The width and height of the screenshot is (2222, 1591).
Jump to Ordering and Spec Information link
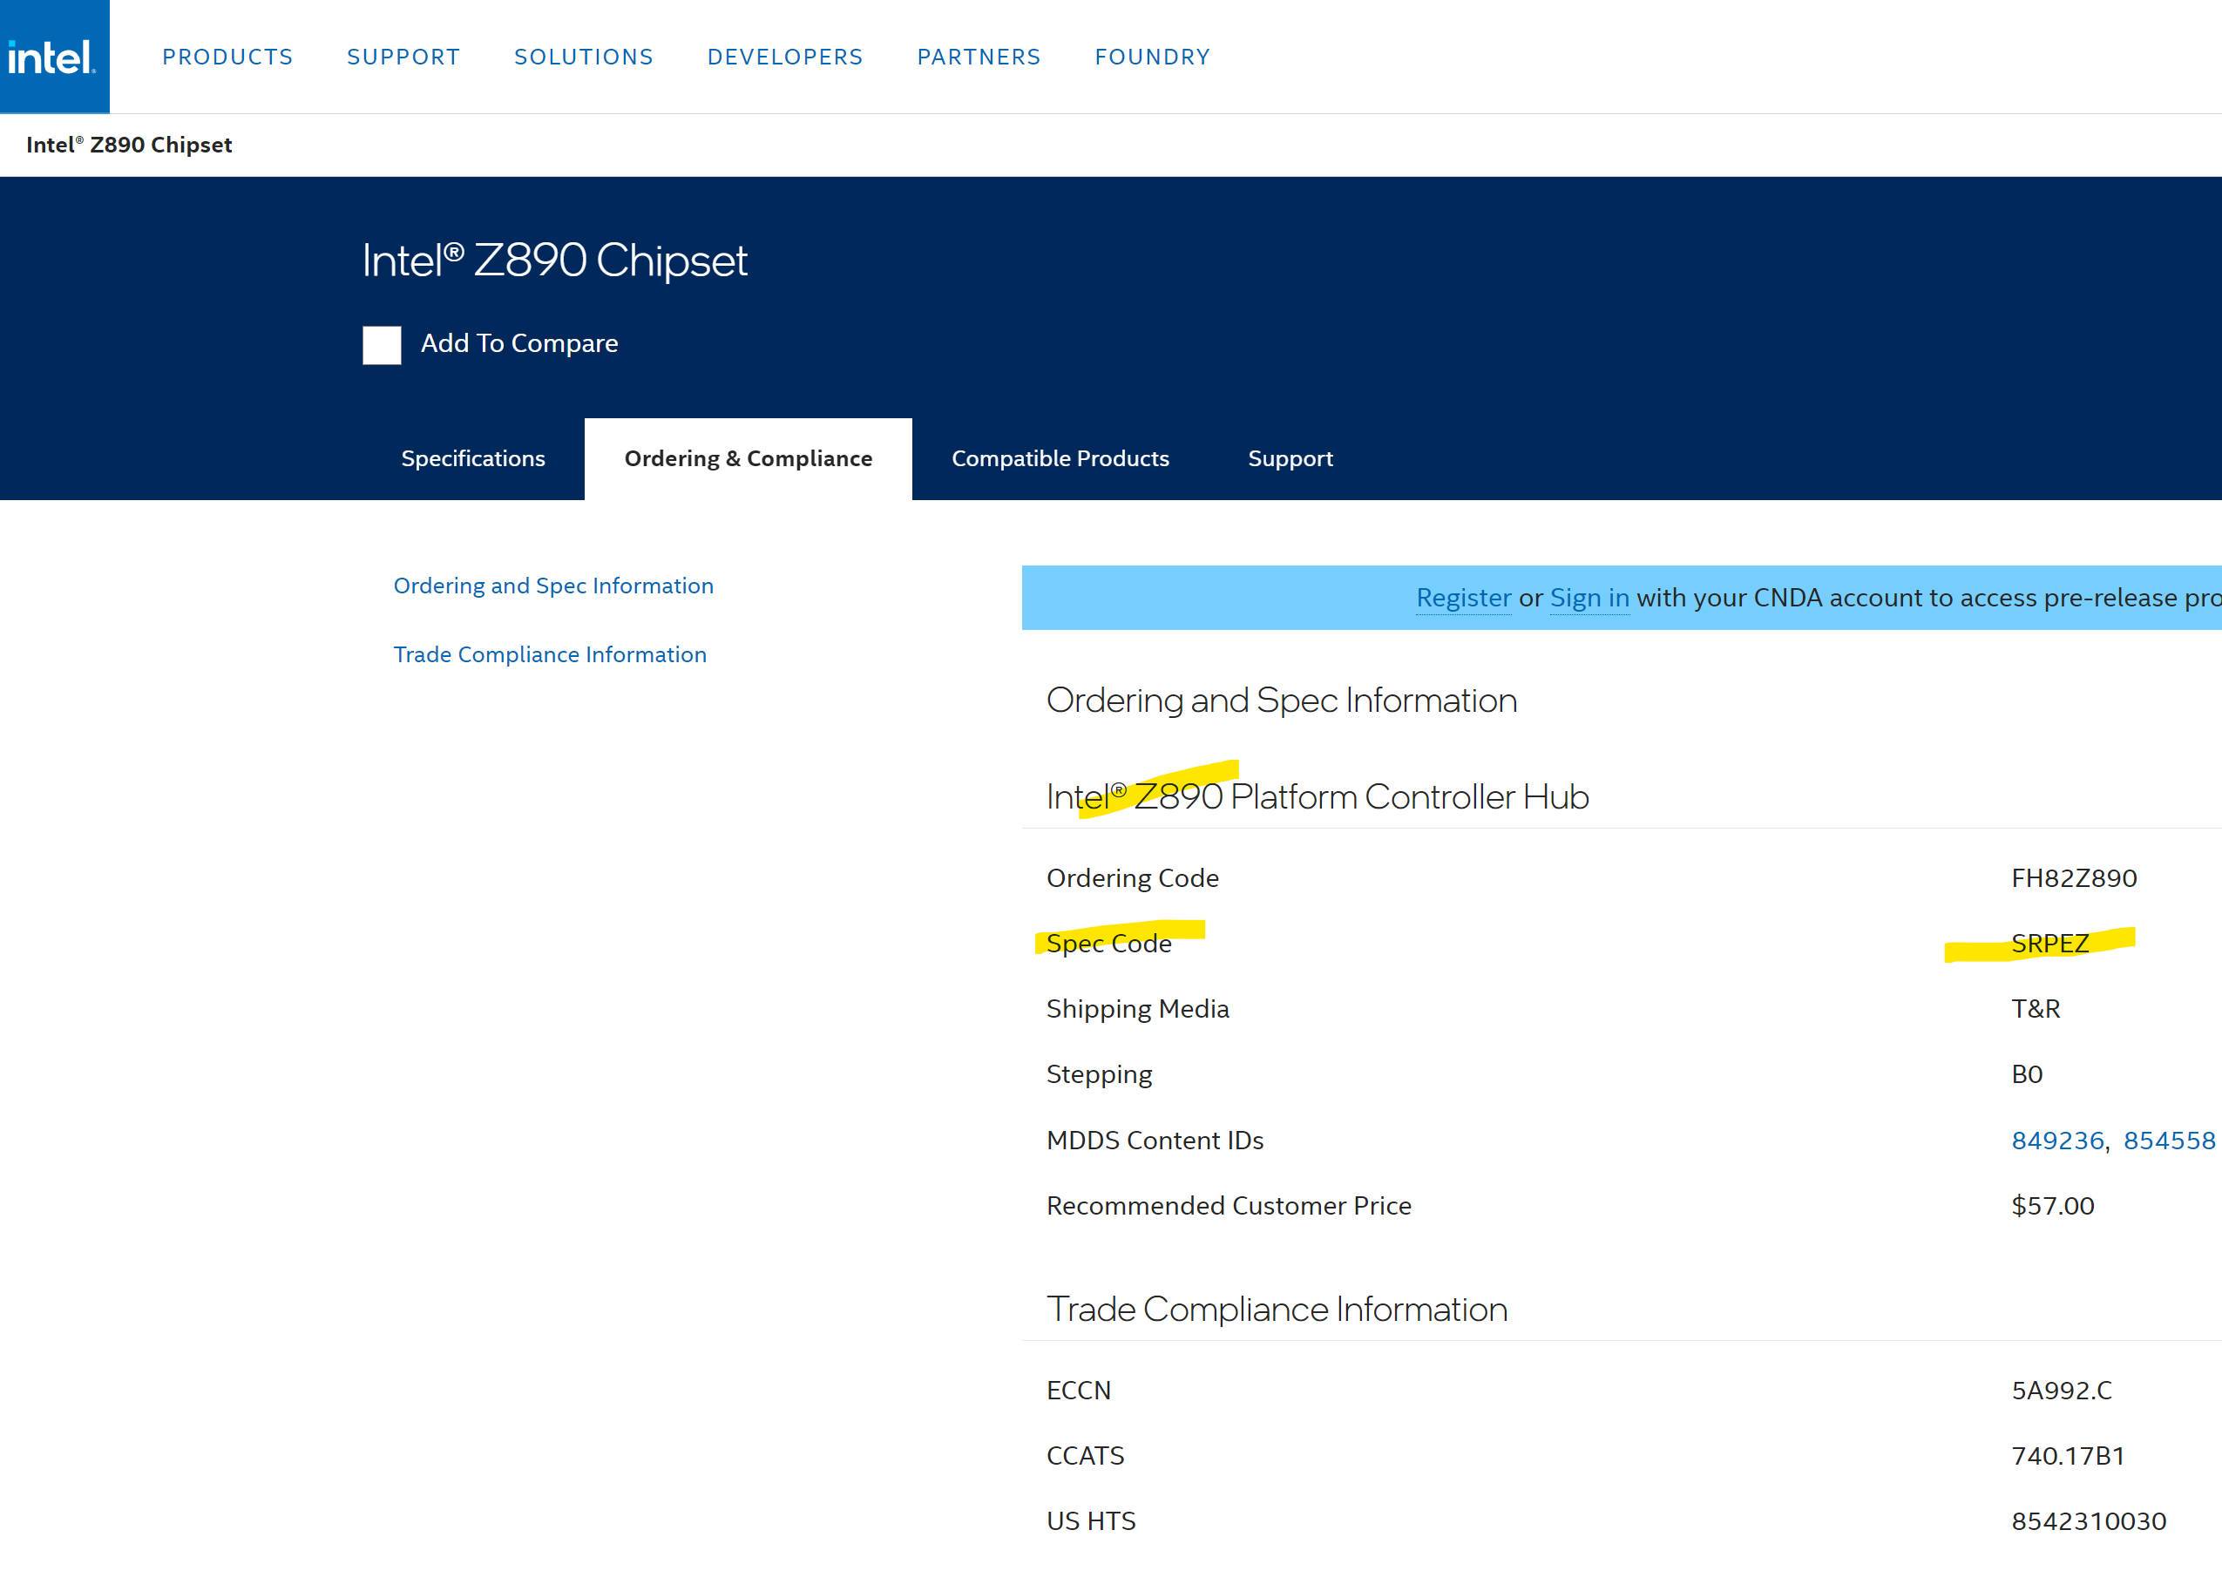(x=552, y=586)
